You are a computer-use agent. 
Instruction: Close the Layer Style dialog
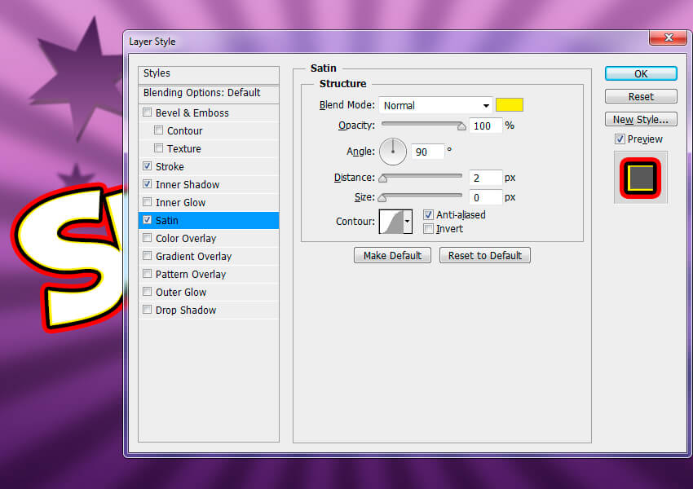click(x=667, y=38)
